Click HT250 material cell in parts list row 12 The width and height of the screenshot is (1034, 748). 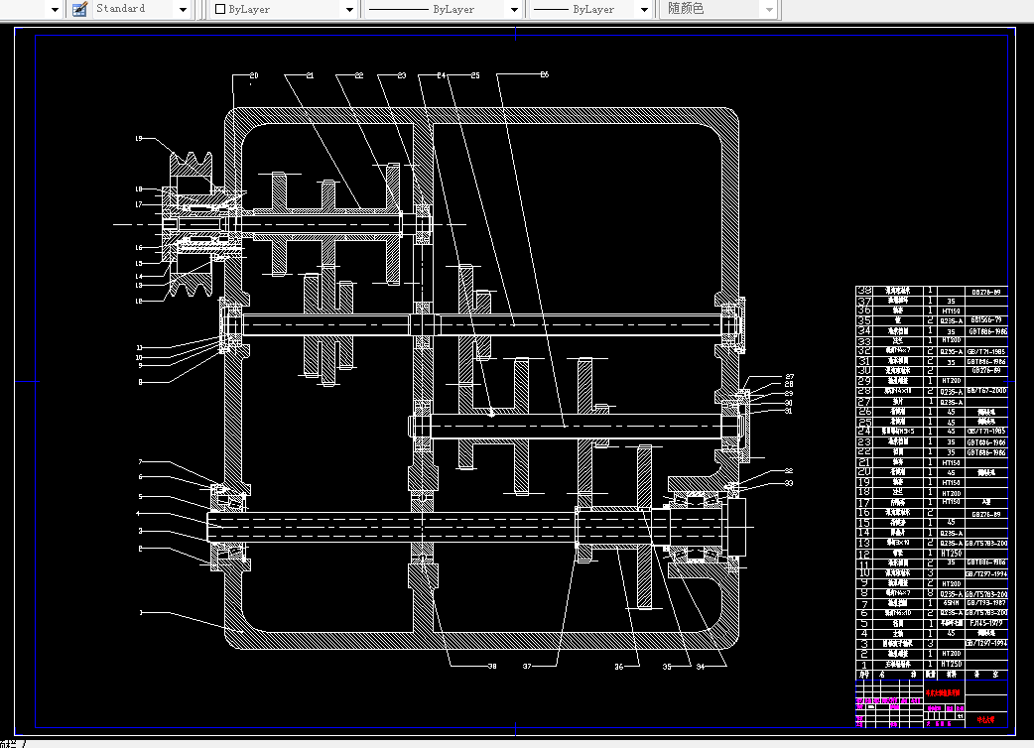[951, 554]
